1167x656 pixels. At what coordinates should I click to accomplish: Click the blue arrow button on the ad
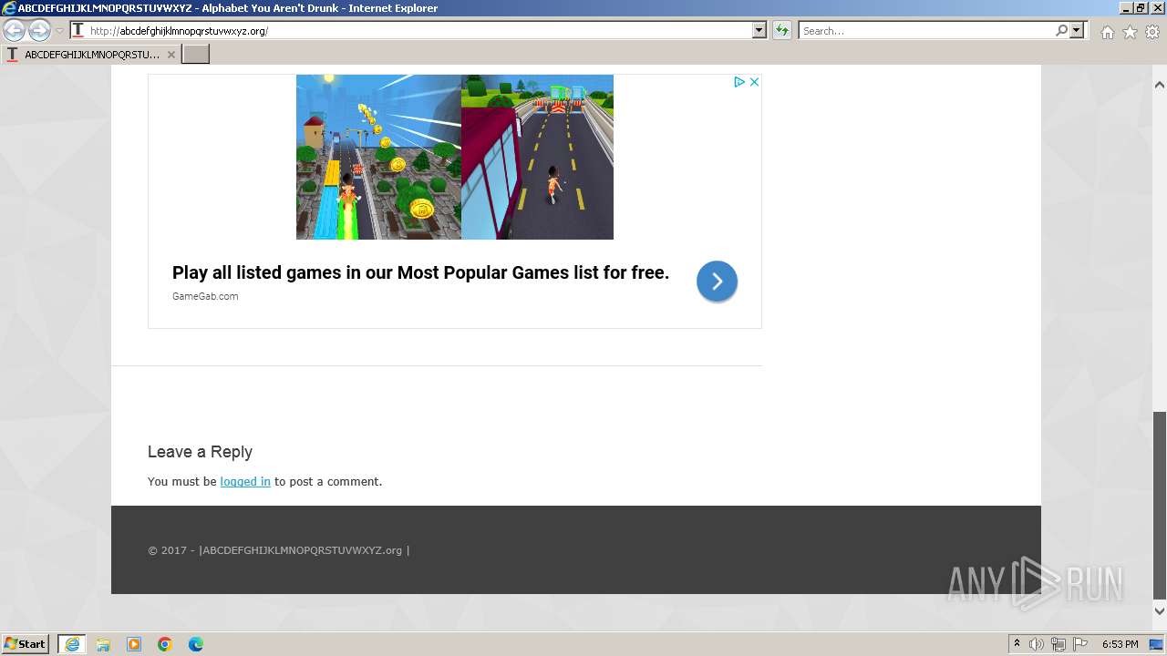[x=717, y=281]
